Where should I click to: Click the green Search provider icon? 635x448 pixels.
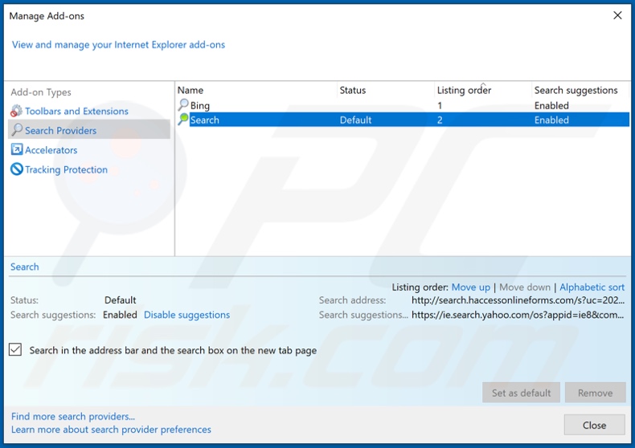[x=183, y=120]
